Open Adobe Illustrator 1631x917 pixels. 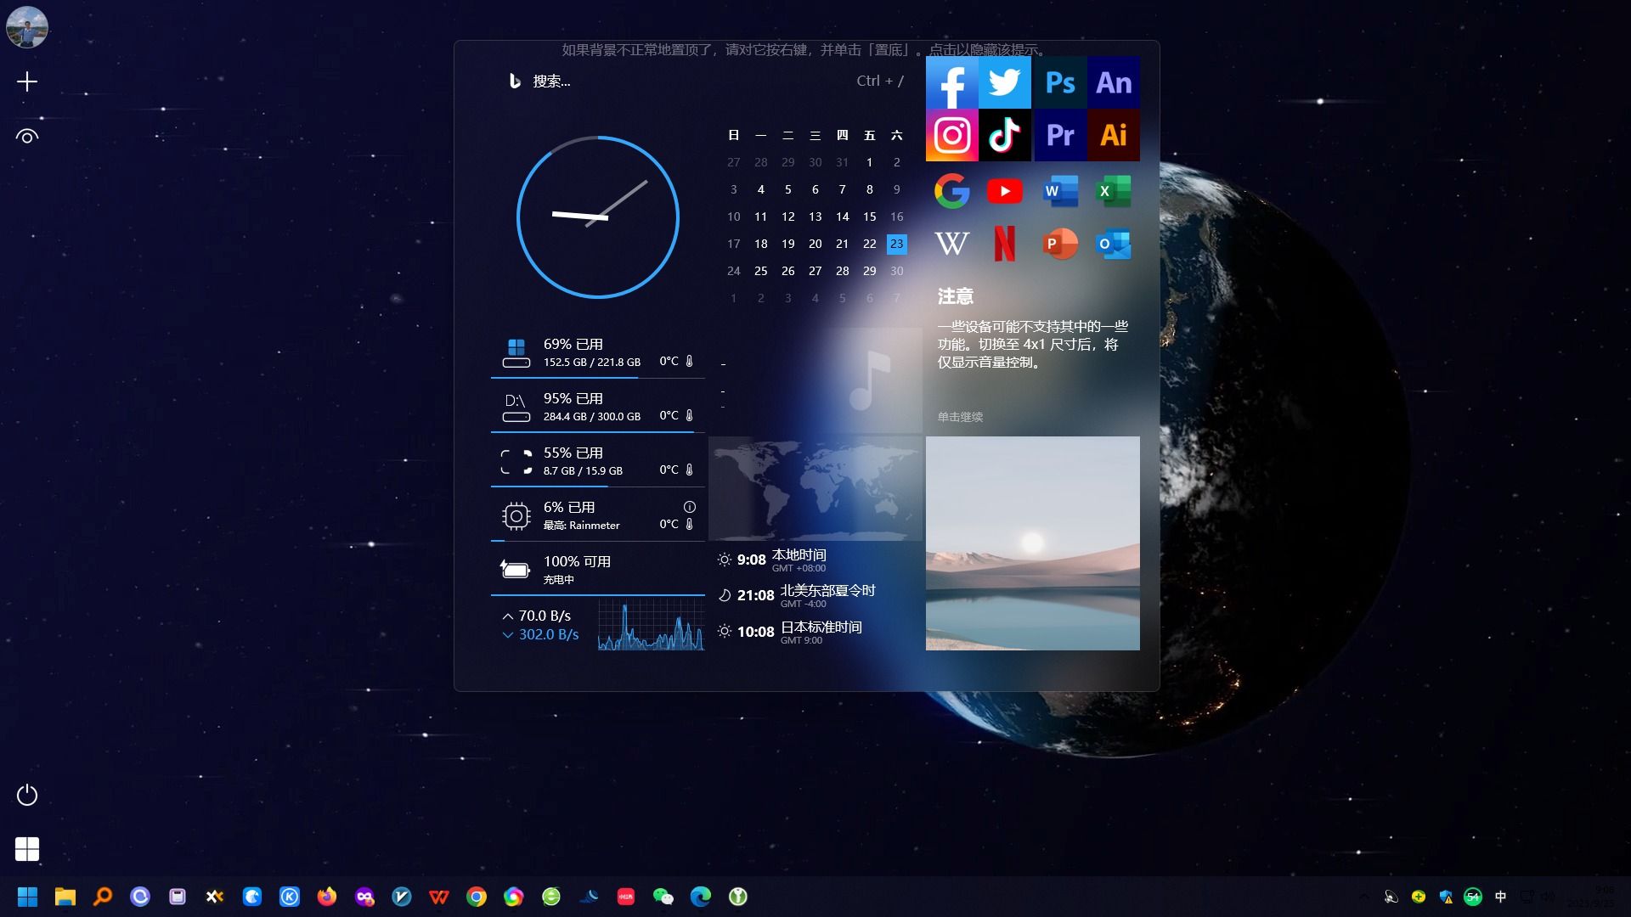1112,134
